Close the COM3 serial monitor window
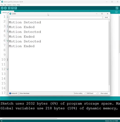This screenshot has width=120, height=122. [108, 14]
